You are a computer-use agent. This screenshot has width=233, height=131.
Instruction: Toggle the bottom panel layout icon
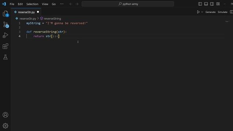[x=206, y=4]
